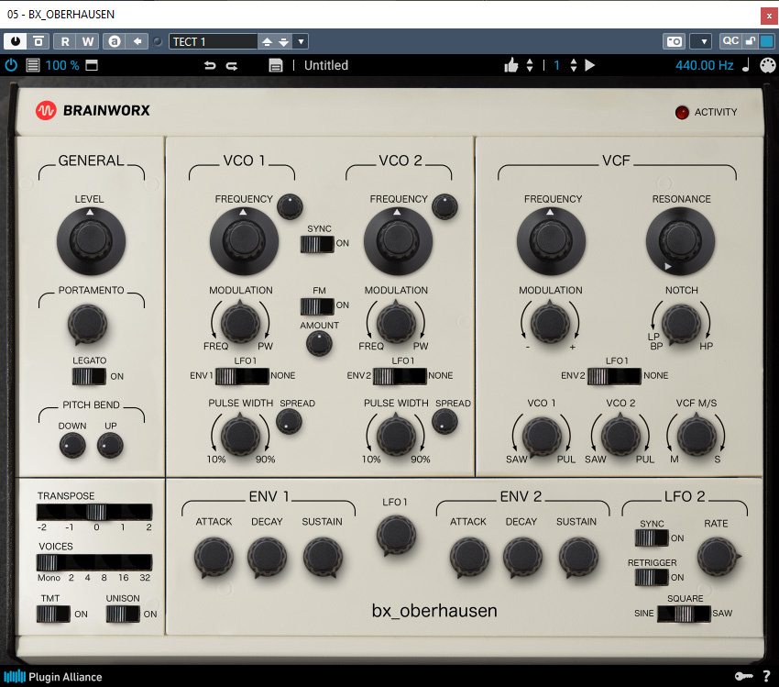
Task: Click the Pitch Bend Up knob
Action: pos(110,445)
